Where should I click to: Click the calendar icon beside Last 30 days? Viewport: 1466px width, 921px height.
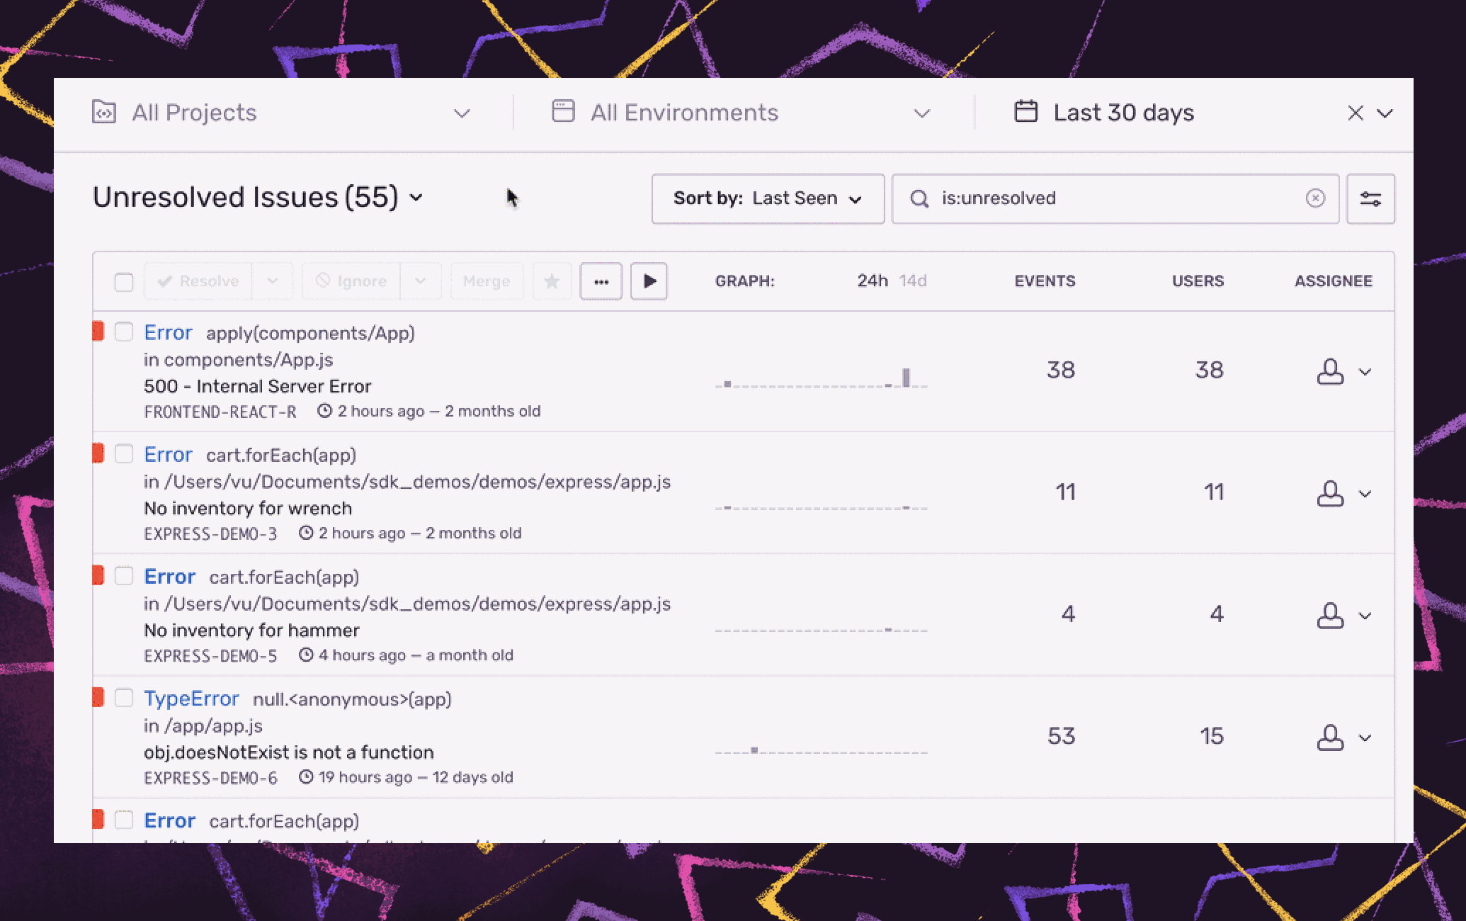1025,112
